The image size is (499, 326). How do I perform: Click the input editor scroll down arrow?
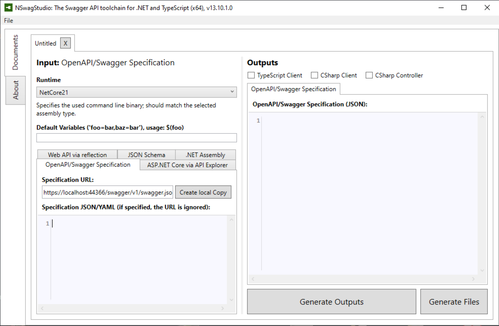[231, 300]
